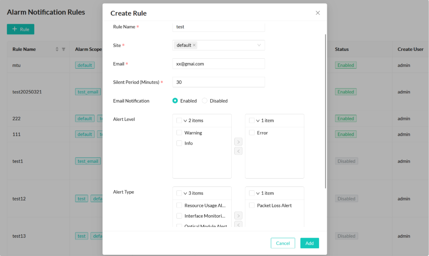Open the Rule Name column filter icon
429x256 pixels.
[63, 50]
